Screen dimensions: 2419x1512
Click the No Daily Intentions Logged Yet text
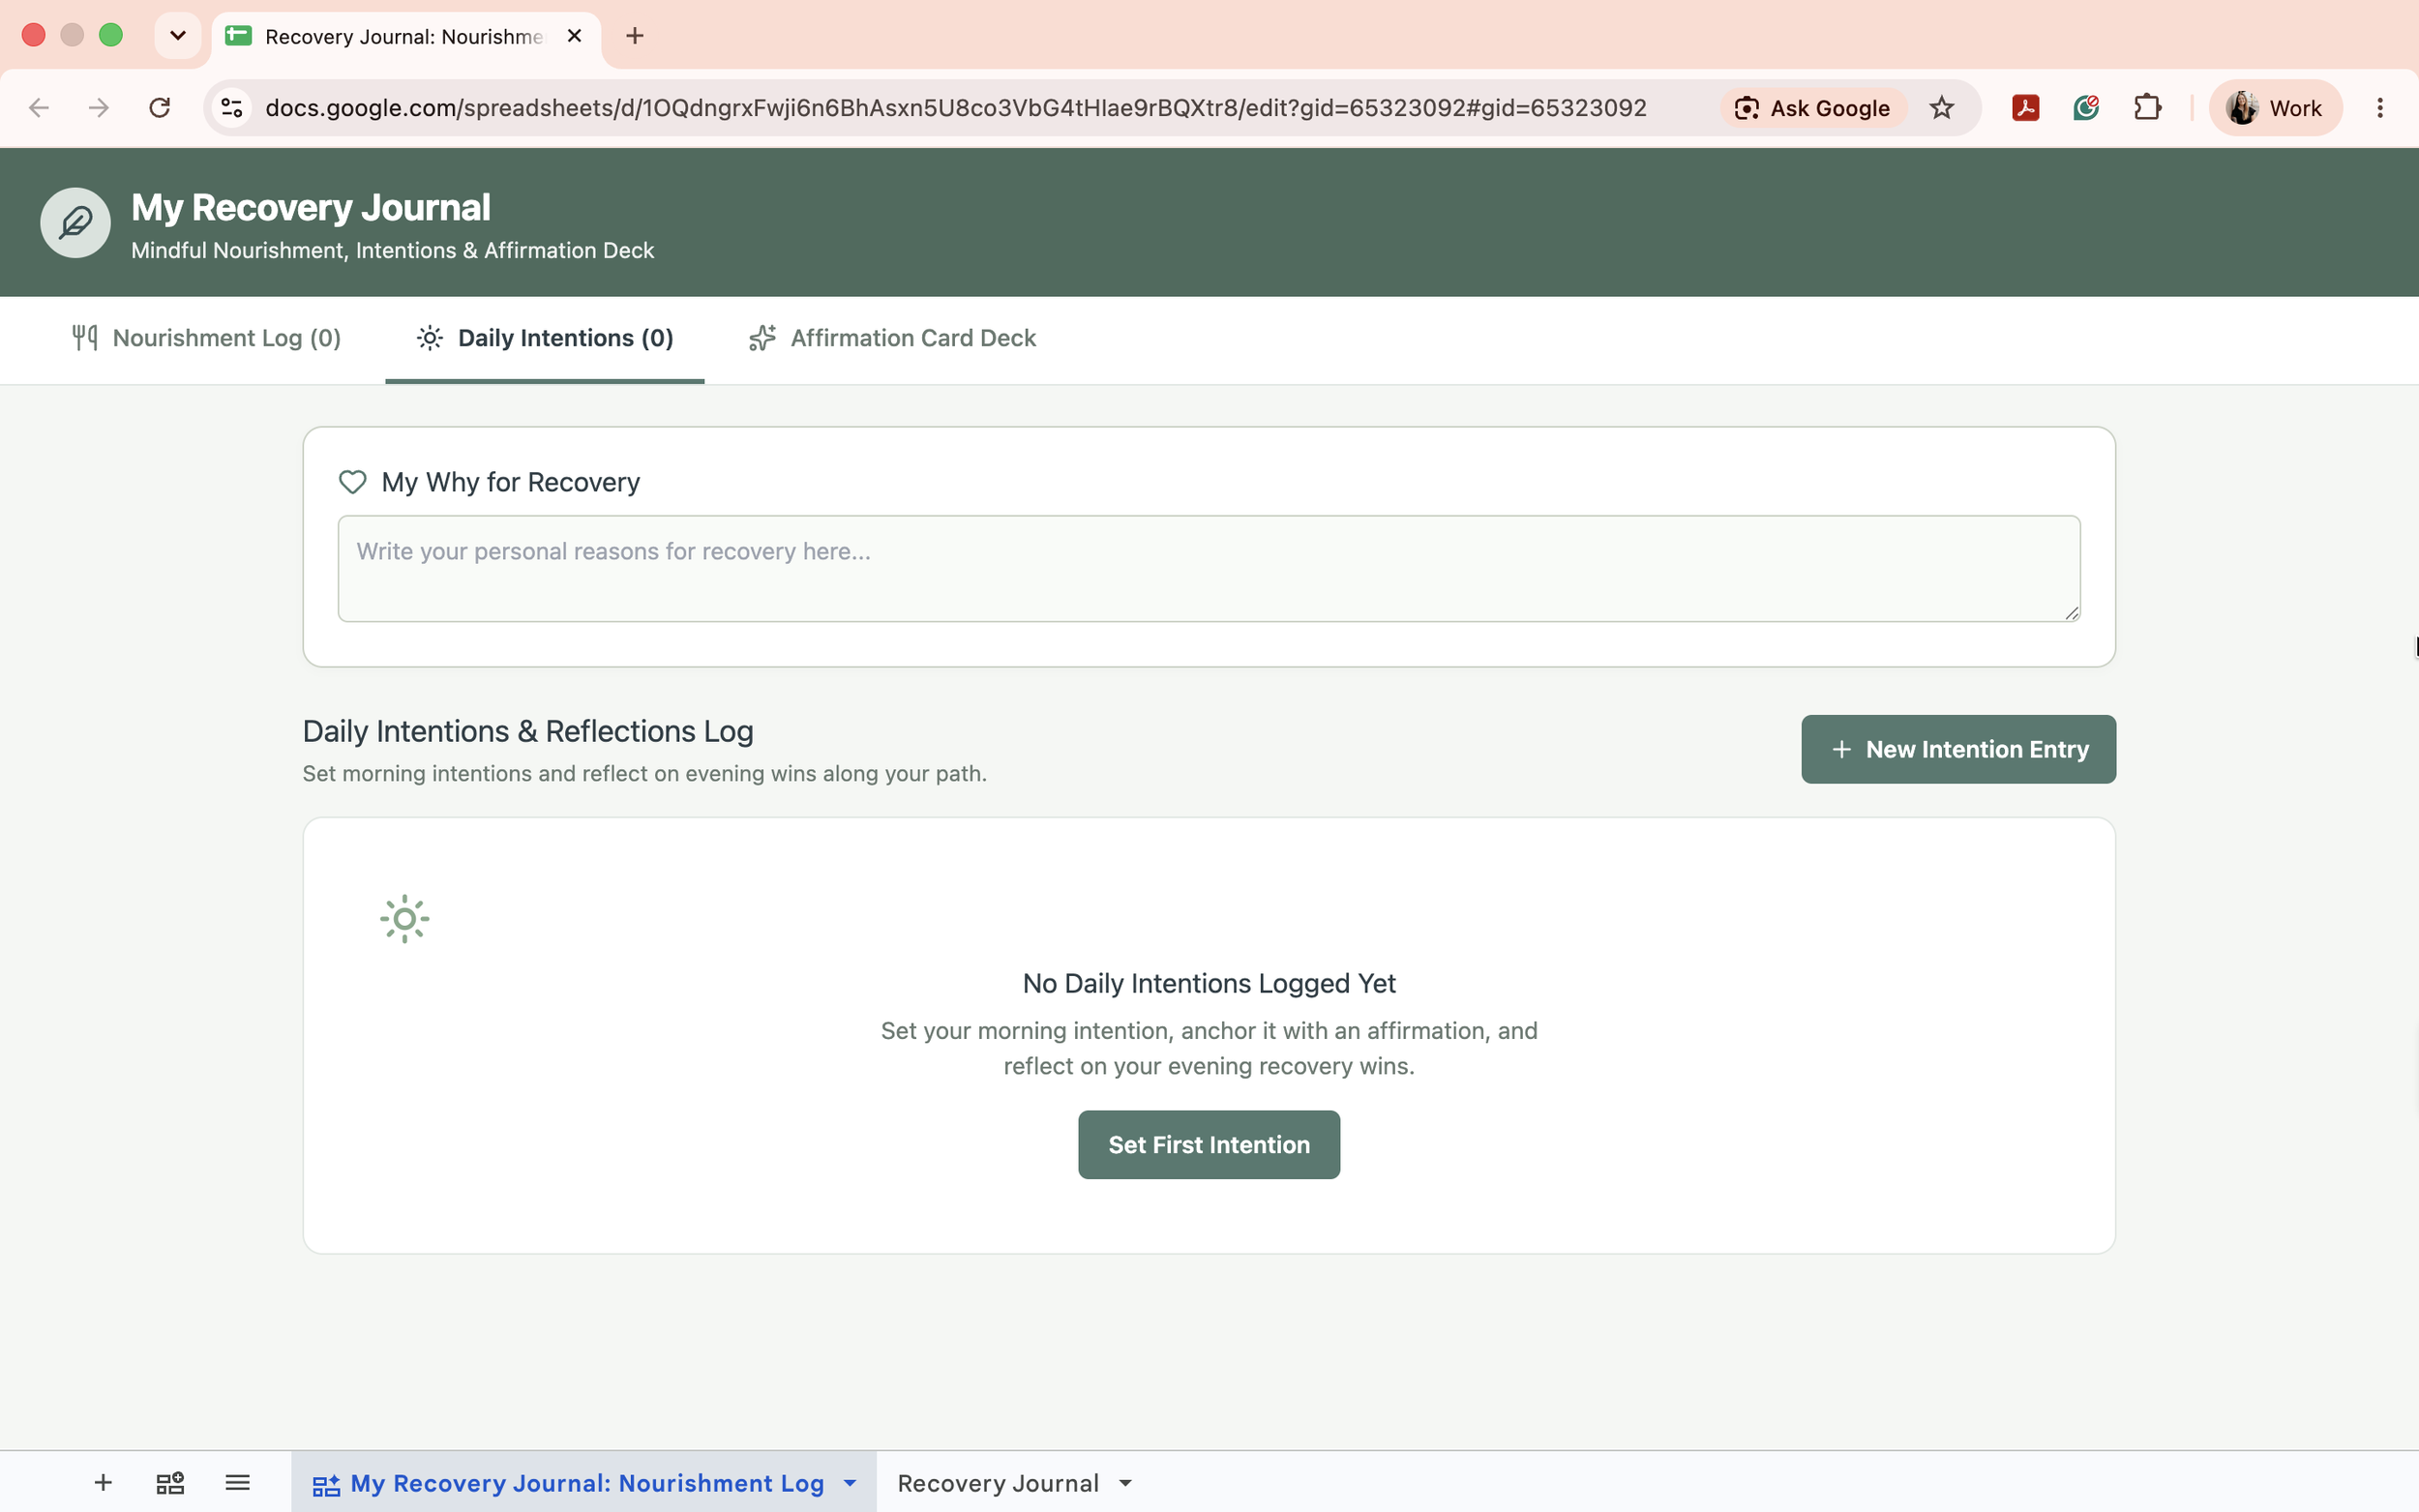click(1209, 983)
